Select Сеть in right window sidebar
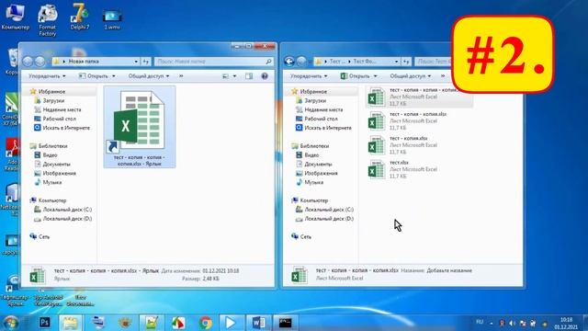 301,236
